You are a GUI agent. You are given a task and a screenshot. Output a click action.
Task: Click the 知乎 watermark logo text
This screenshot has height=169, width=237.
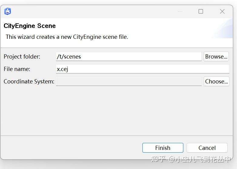158,159
